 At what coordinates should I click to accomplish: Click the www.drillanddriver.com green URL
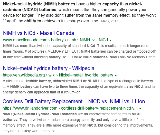(x=30, y=108)
